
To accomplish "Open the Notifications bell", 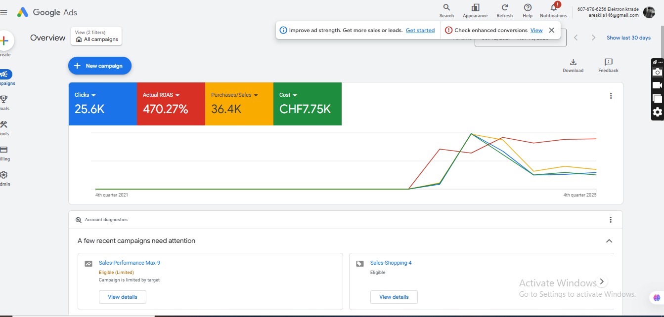I will [554, 8].
